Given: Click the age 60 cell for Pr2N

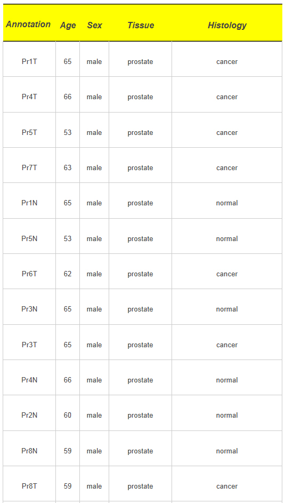Looking at the screenshot, I should tap(68, 413).
